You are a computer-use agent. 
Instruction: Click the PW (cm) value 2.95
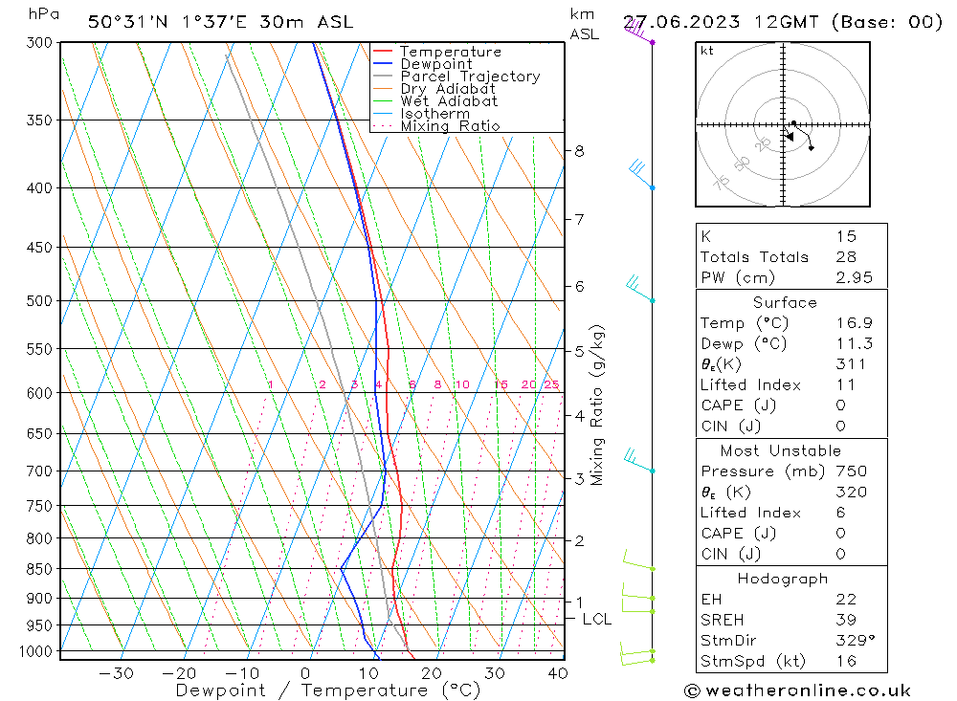[854, 277]
